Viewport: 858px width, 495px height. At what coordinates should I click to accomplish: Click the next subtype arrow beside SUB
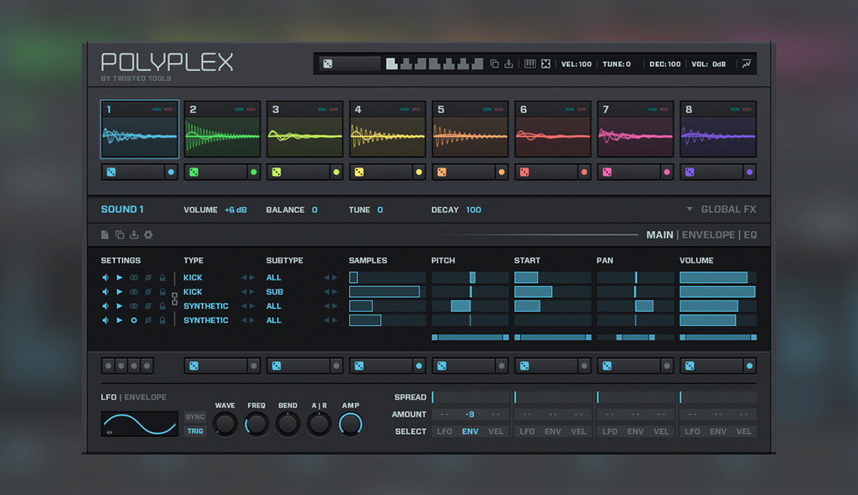tap(334, 292)
